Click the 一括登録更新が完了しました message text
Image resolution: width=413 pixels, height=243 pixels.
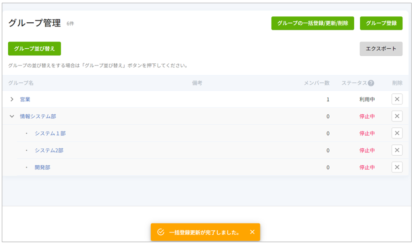click(204, 233)
